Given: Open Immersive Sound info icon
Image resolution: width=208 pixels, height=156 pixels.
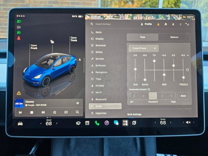Looking at the screenshot, I should tap(149, 89).
